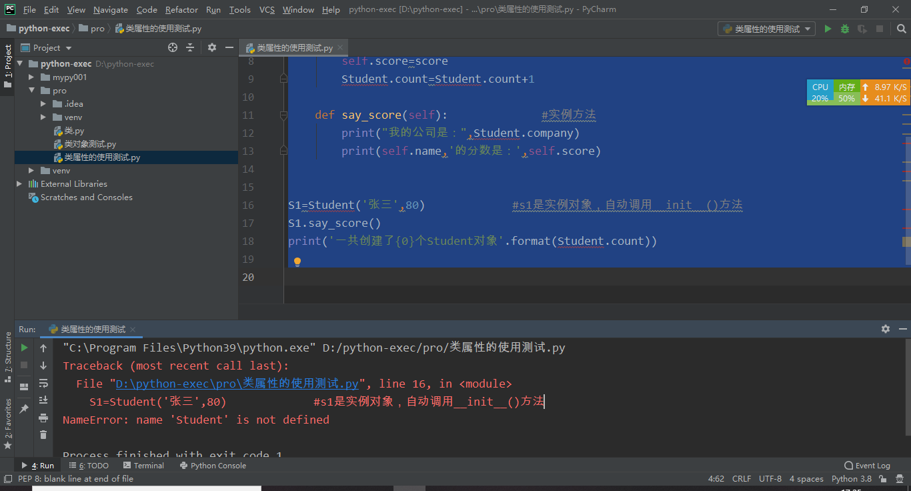Open the Navigate menu

pyautogui.click(x=111, y=9)
